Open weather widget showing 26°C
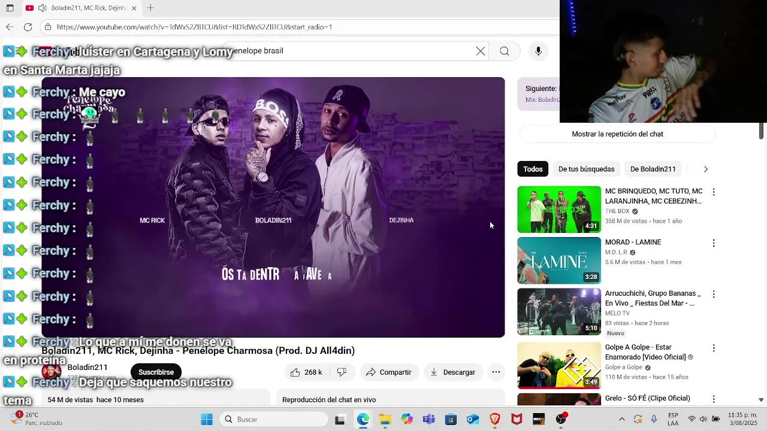767x431 pixels. pyautogui.click(x=37, y=420)
